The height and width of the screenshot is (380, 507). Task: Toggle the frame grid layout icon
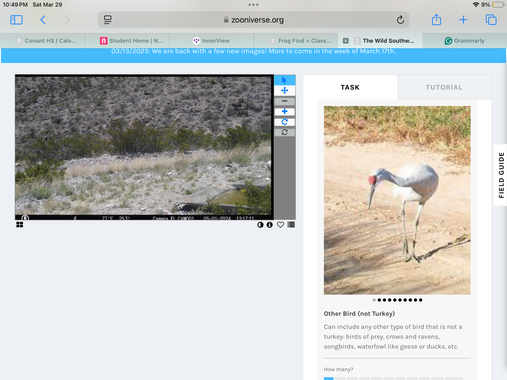click(20, 225)
